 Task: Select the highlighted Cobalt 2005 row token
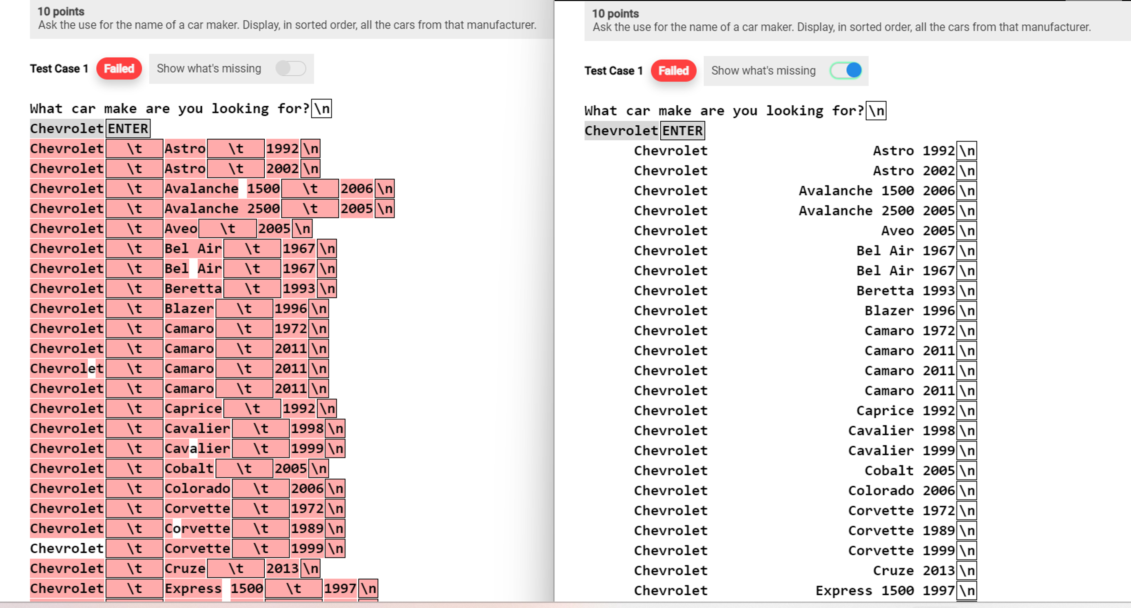point(189,468)
